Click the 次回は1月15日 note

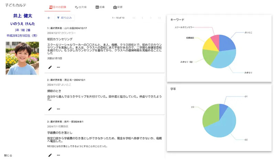(x=55, y=58)
